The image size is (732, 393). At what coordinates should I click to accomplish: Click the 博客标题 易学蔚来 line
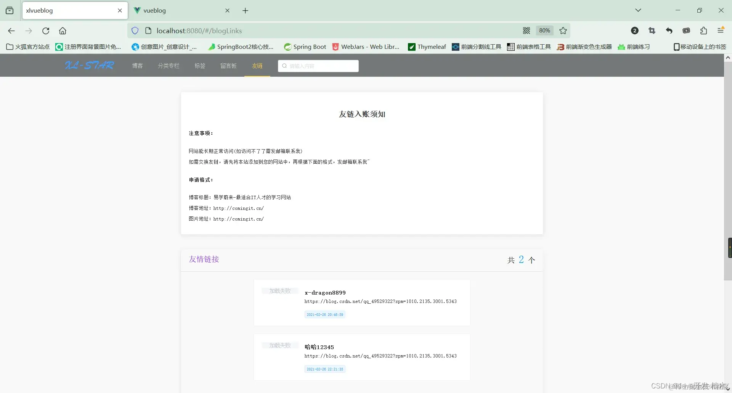tap(240, 198)
